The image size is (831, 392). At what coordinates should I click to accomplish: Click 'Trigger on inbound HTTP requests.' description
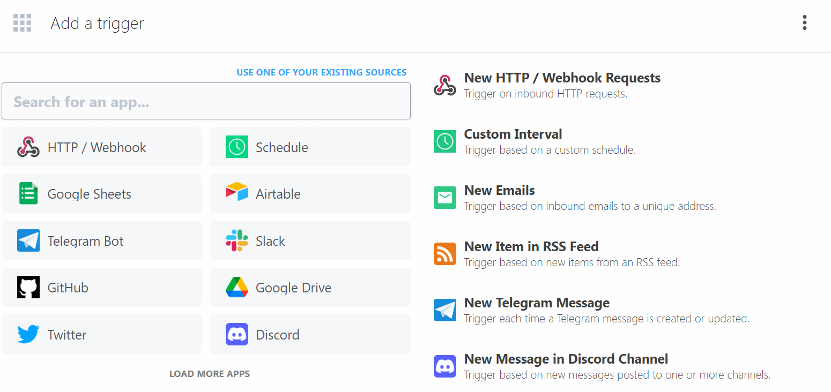(546, 94)
